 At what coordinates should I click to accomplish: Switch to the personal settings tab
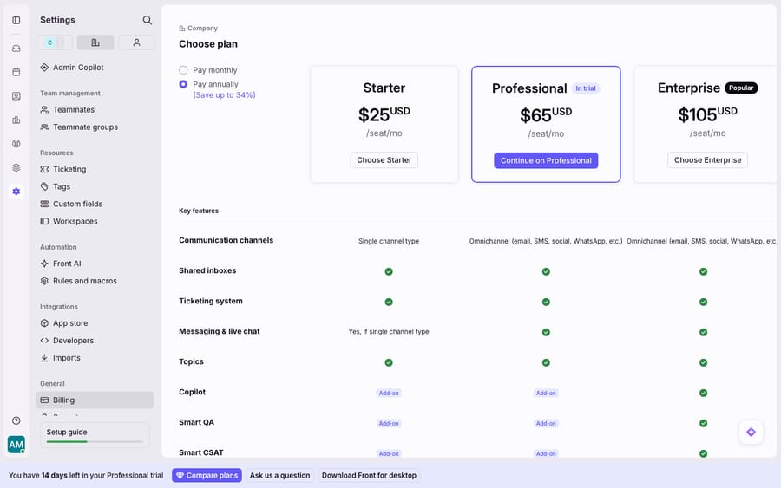(136, 42)
